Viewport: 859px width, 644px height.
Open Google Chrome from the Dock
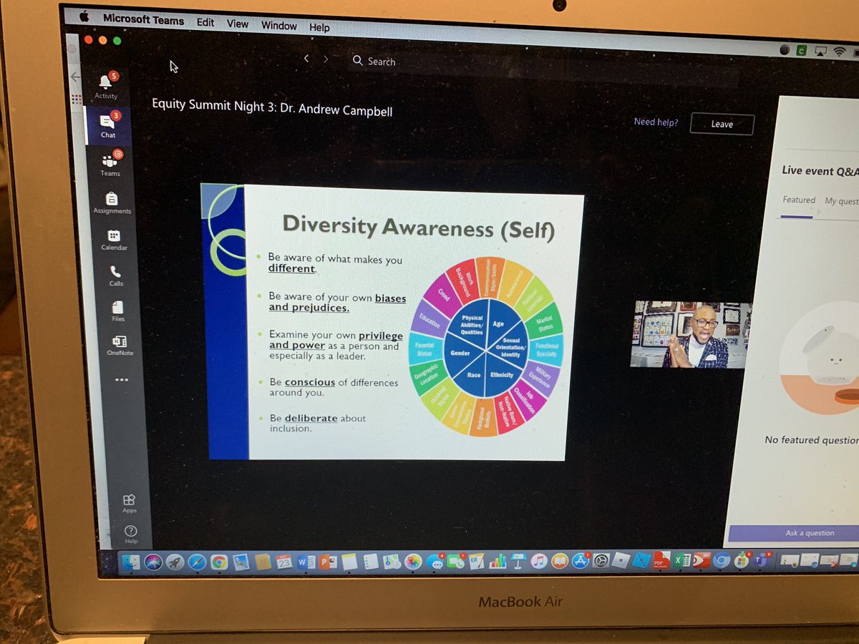click(219, 562)
